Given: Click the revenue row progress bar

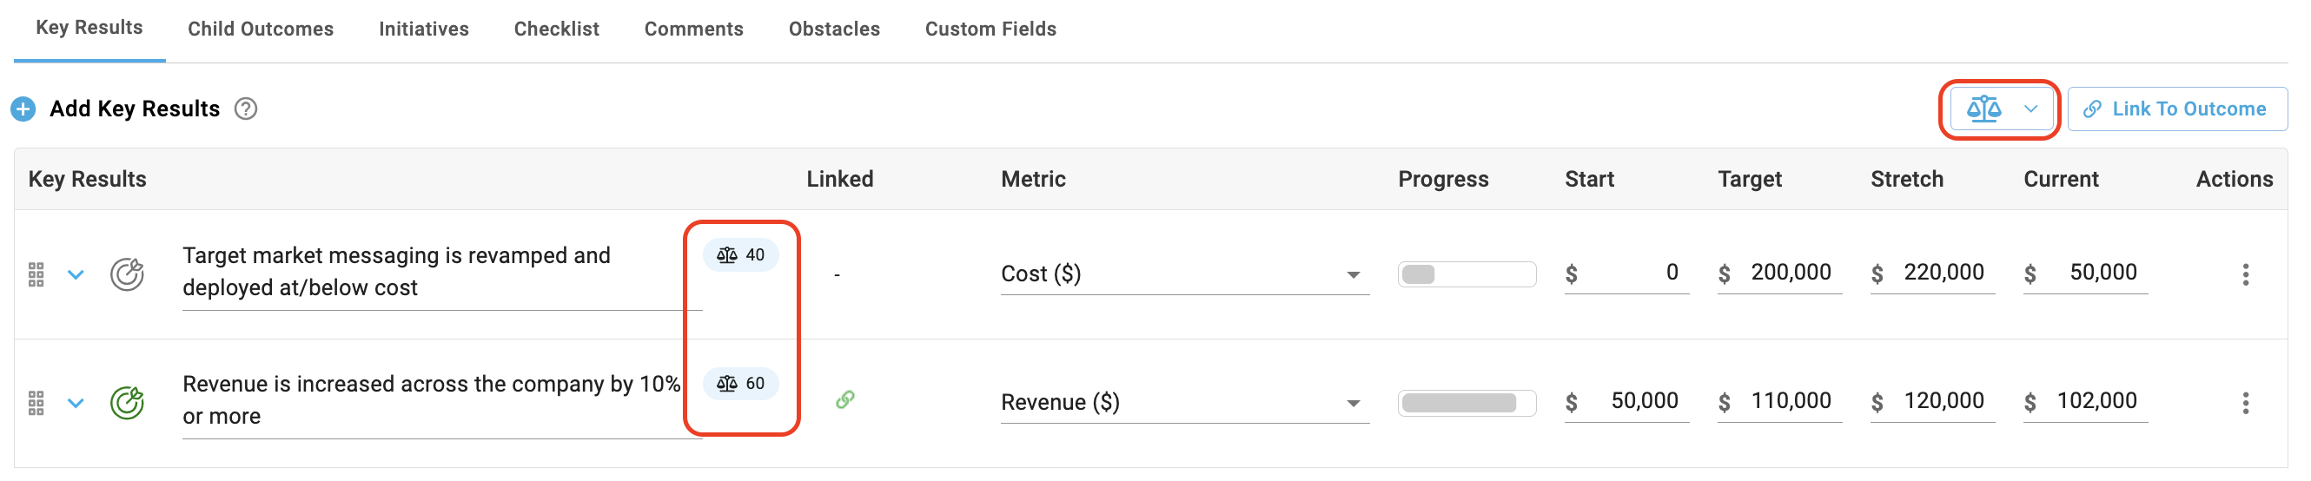Looking at the screenshot, I should point(1466,403).
